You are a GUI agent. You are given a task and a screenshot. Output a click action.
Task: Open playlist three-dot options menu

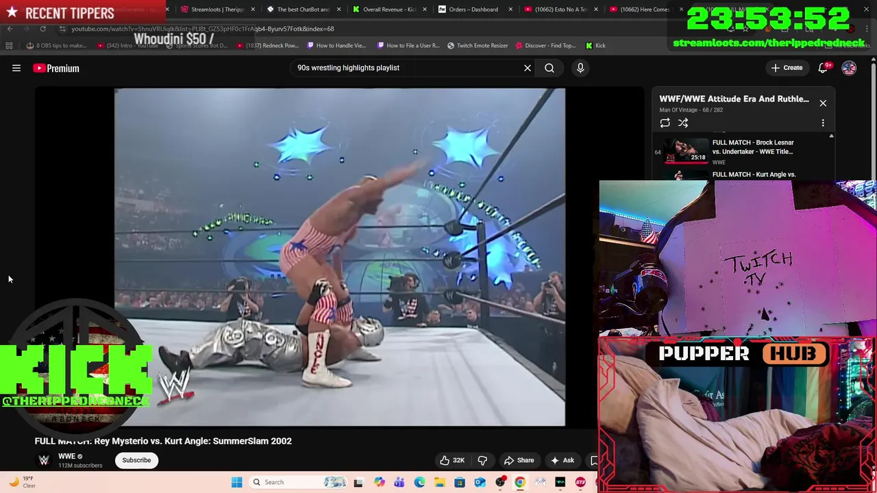coord(823,123)
